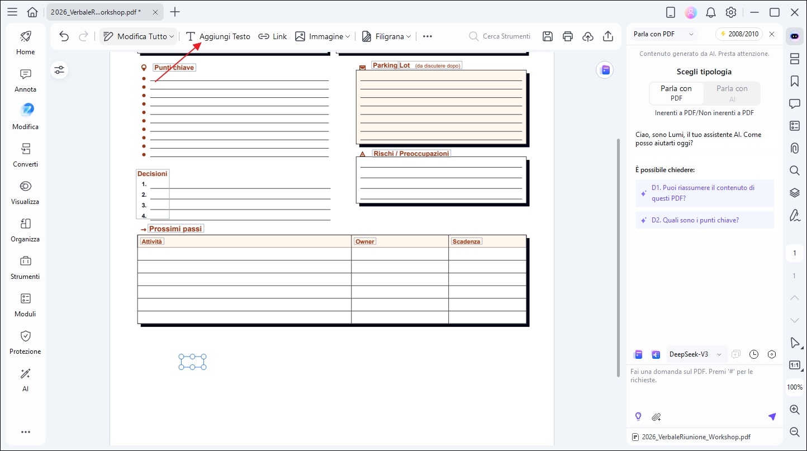The width and height of the screenshot is (807, 451).
Task: Click the Zoom out magnifier icon
Action: [x=794, y=432]
